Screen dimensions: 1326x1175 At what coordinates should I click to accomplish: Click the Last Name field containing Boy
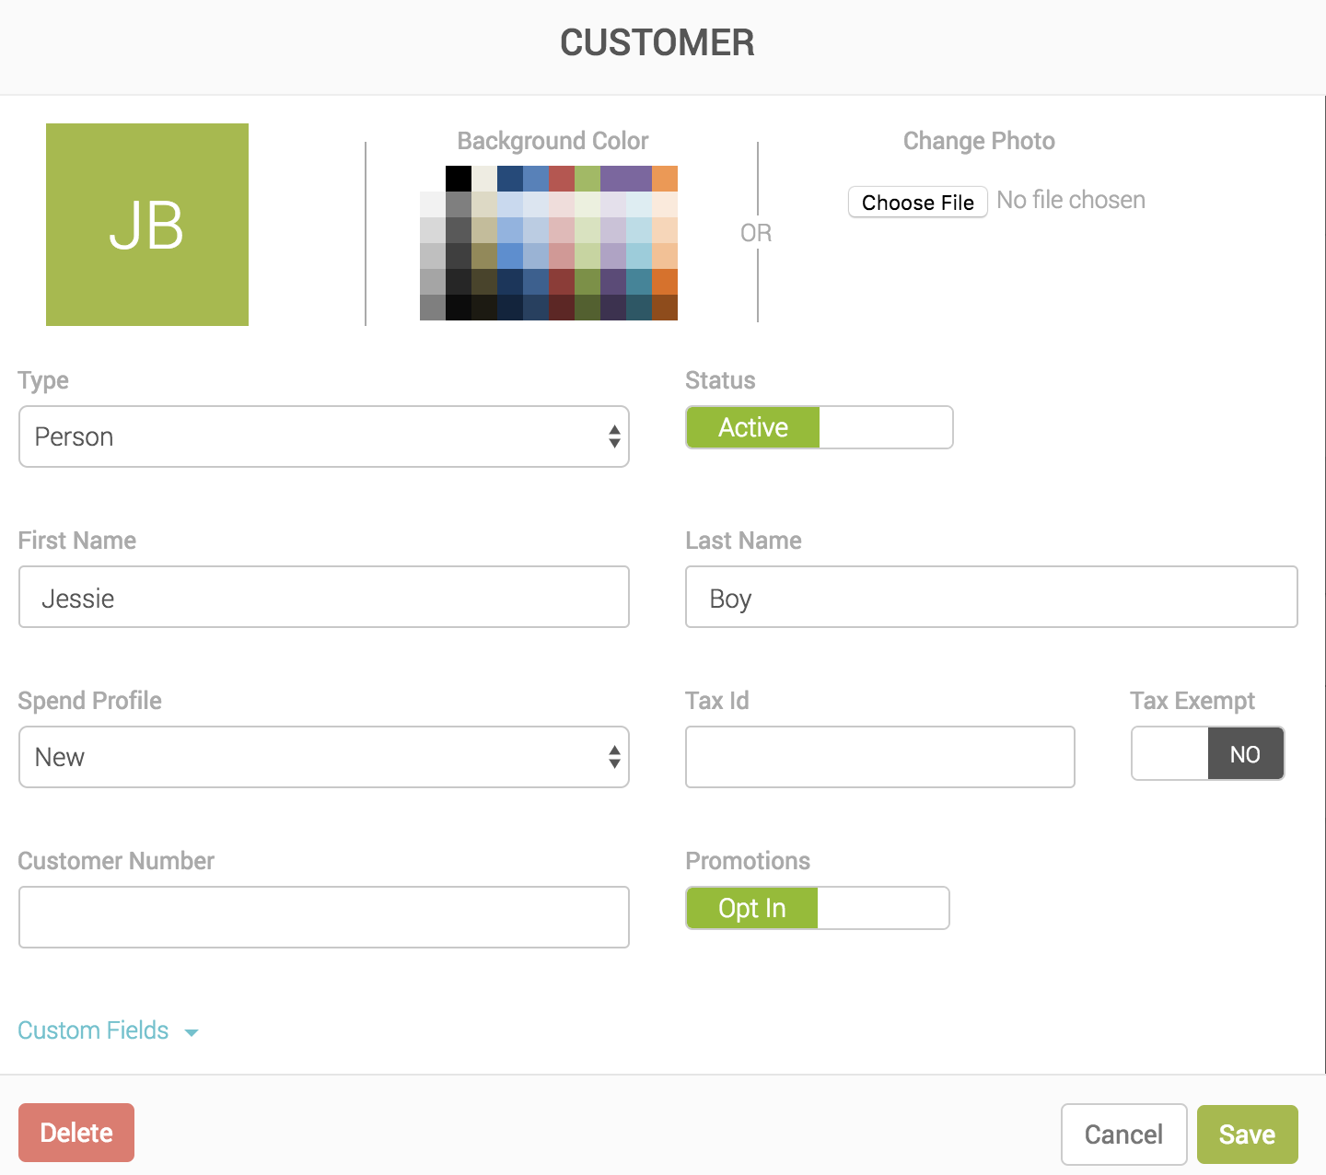pos(991,598)
